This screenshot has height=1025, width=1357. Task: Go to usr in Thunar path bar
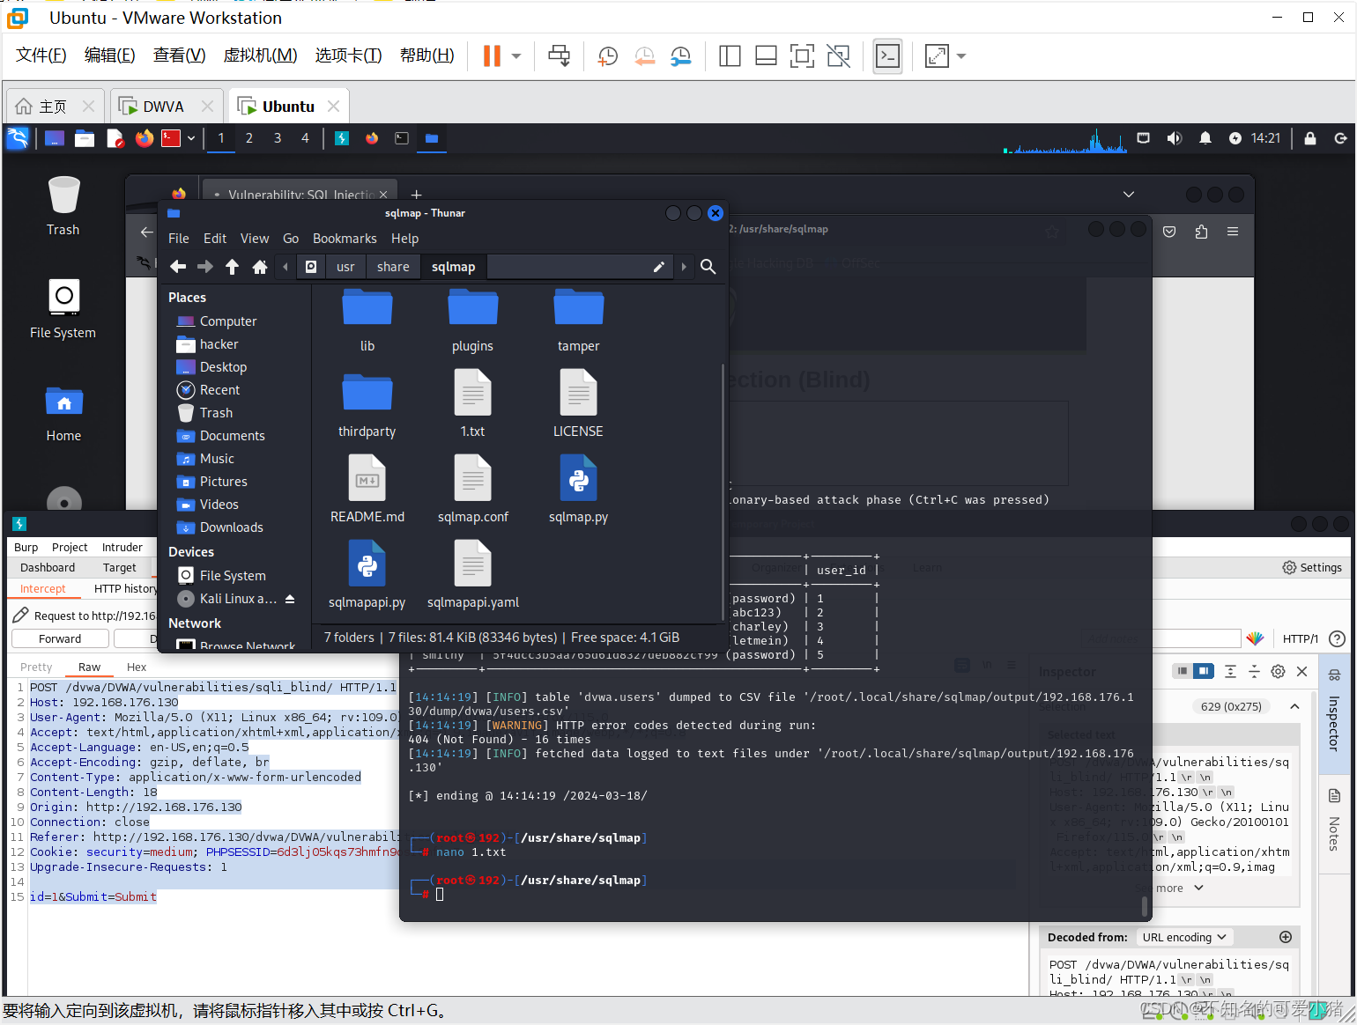pyautogui.click(x=345, y=267)
